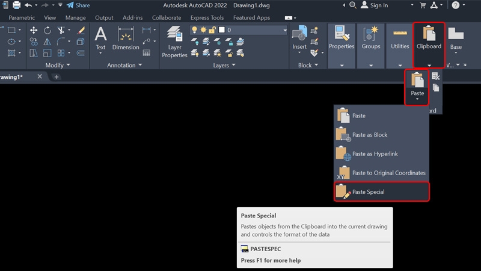Viewport: 481px width, 271px height.
Task: Click the Dimension tool
Action: coord(126,38)
